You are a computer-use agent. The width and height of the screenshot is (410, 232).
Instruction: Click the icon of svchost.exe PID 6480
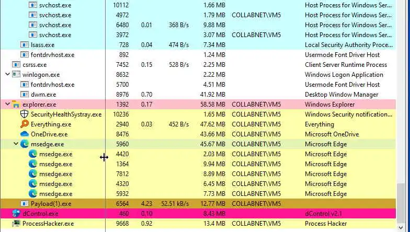pos(32,25)
